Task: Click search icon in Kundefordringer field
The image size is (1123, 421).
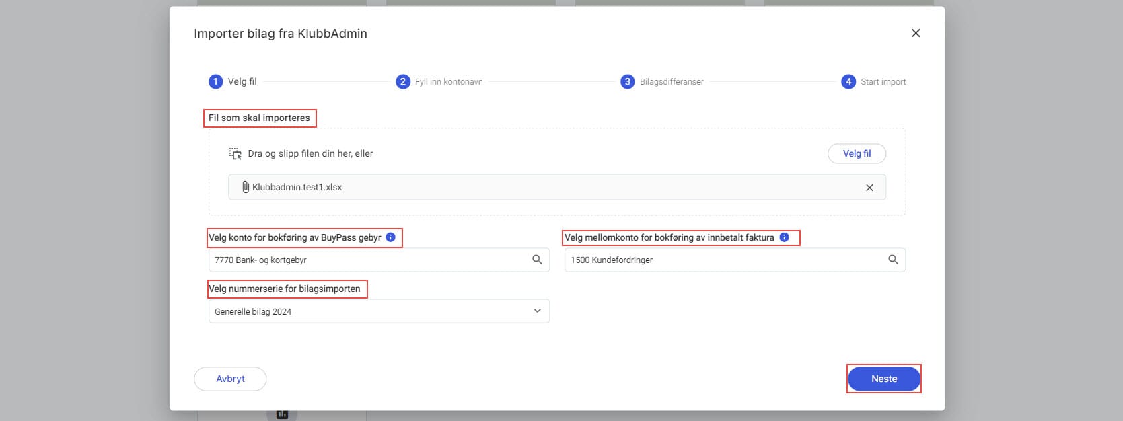Action: [893, 260]
